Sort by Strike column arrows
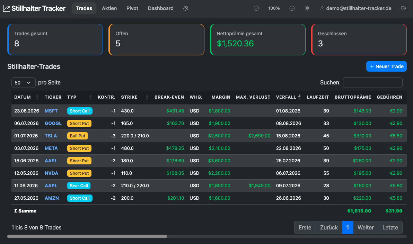413x244 pixels. pyautogui.click(x=147, y=97)
